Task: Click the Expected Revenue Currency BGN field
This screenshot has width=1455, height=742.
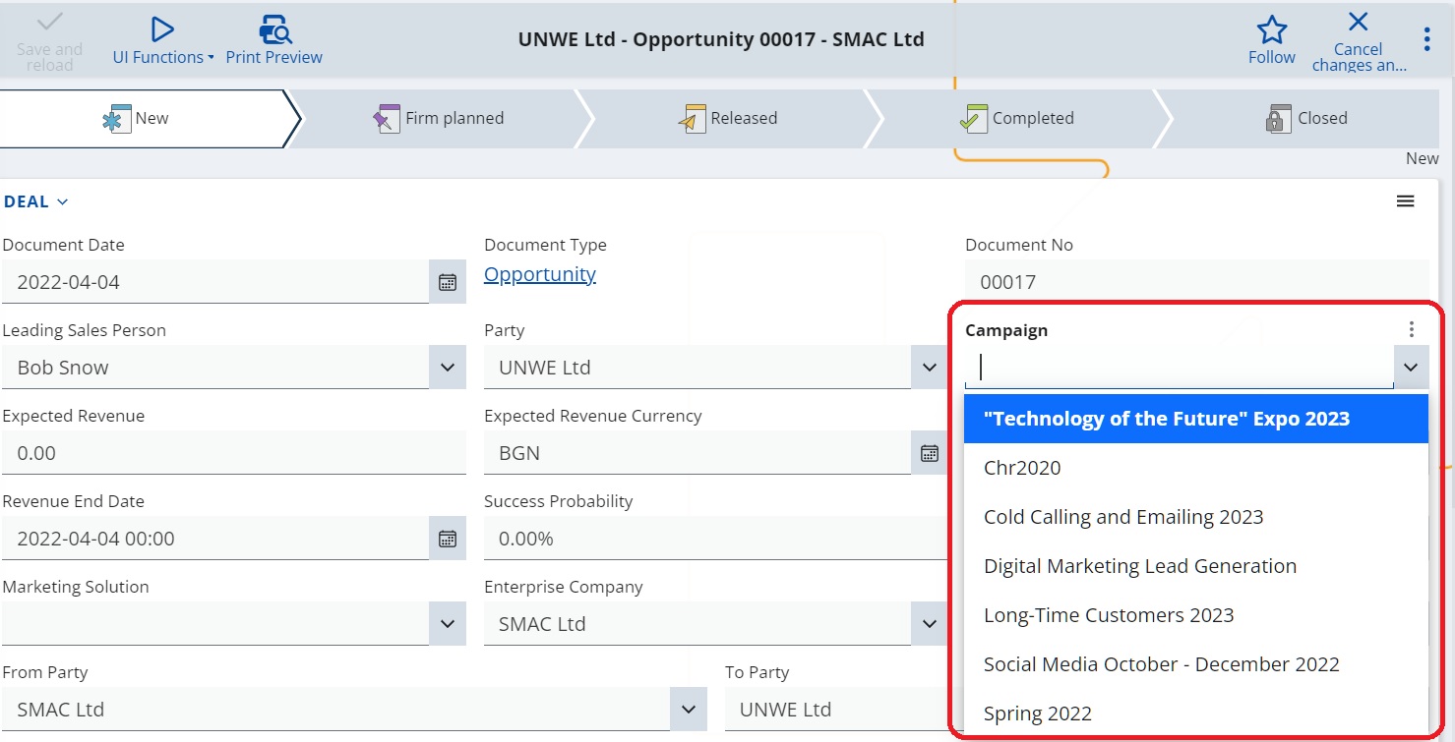Action: (x=697, y=453)
